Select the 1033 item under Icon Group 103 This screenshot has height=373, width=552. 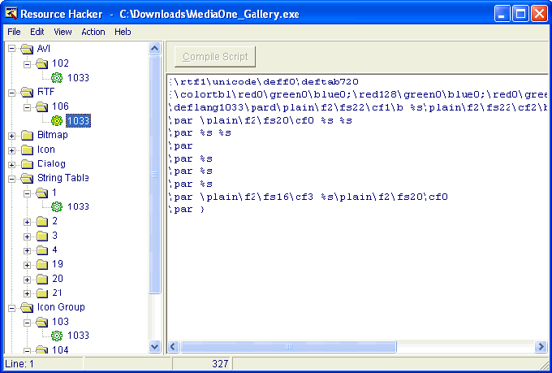(78, 336)
